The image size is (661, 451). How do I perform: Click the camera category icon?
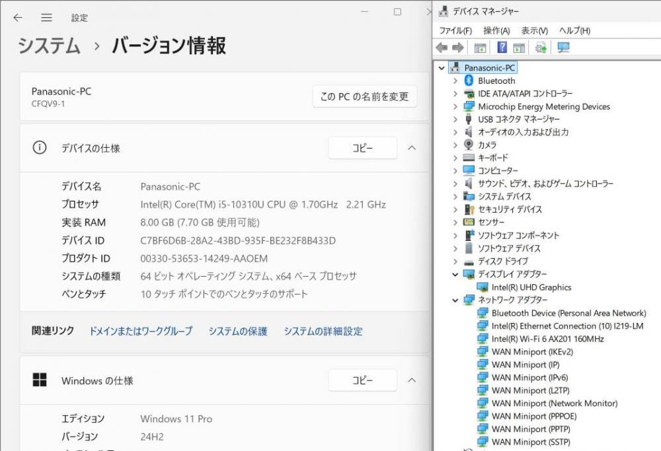[x=469, y=145]
